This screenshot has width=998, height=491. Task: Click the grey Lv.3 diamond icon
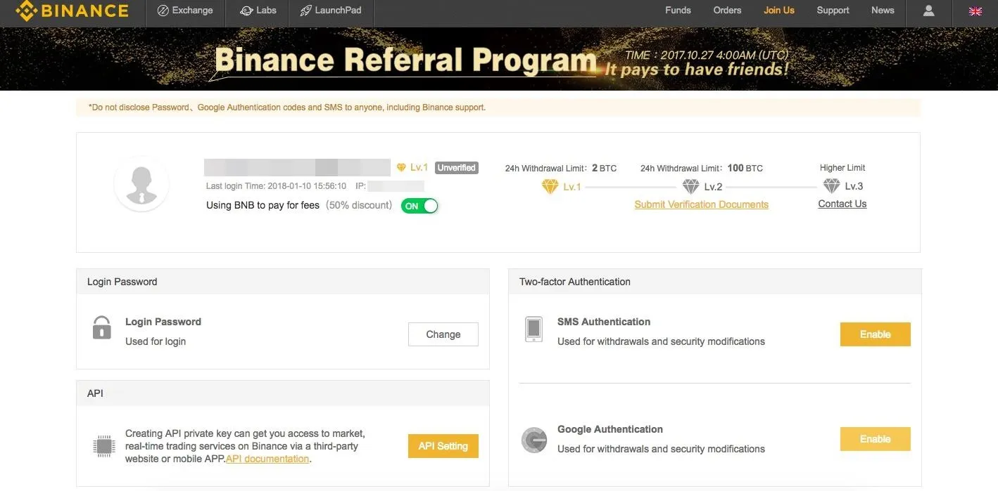(831, 186)
